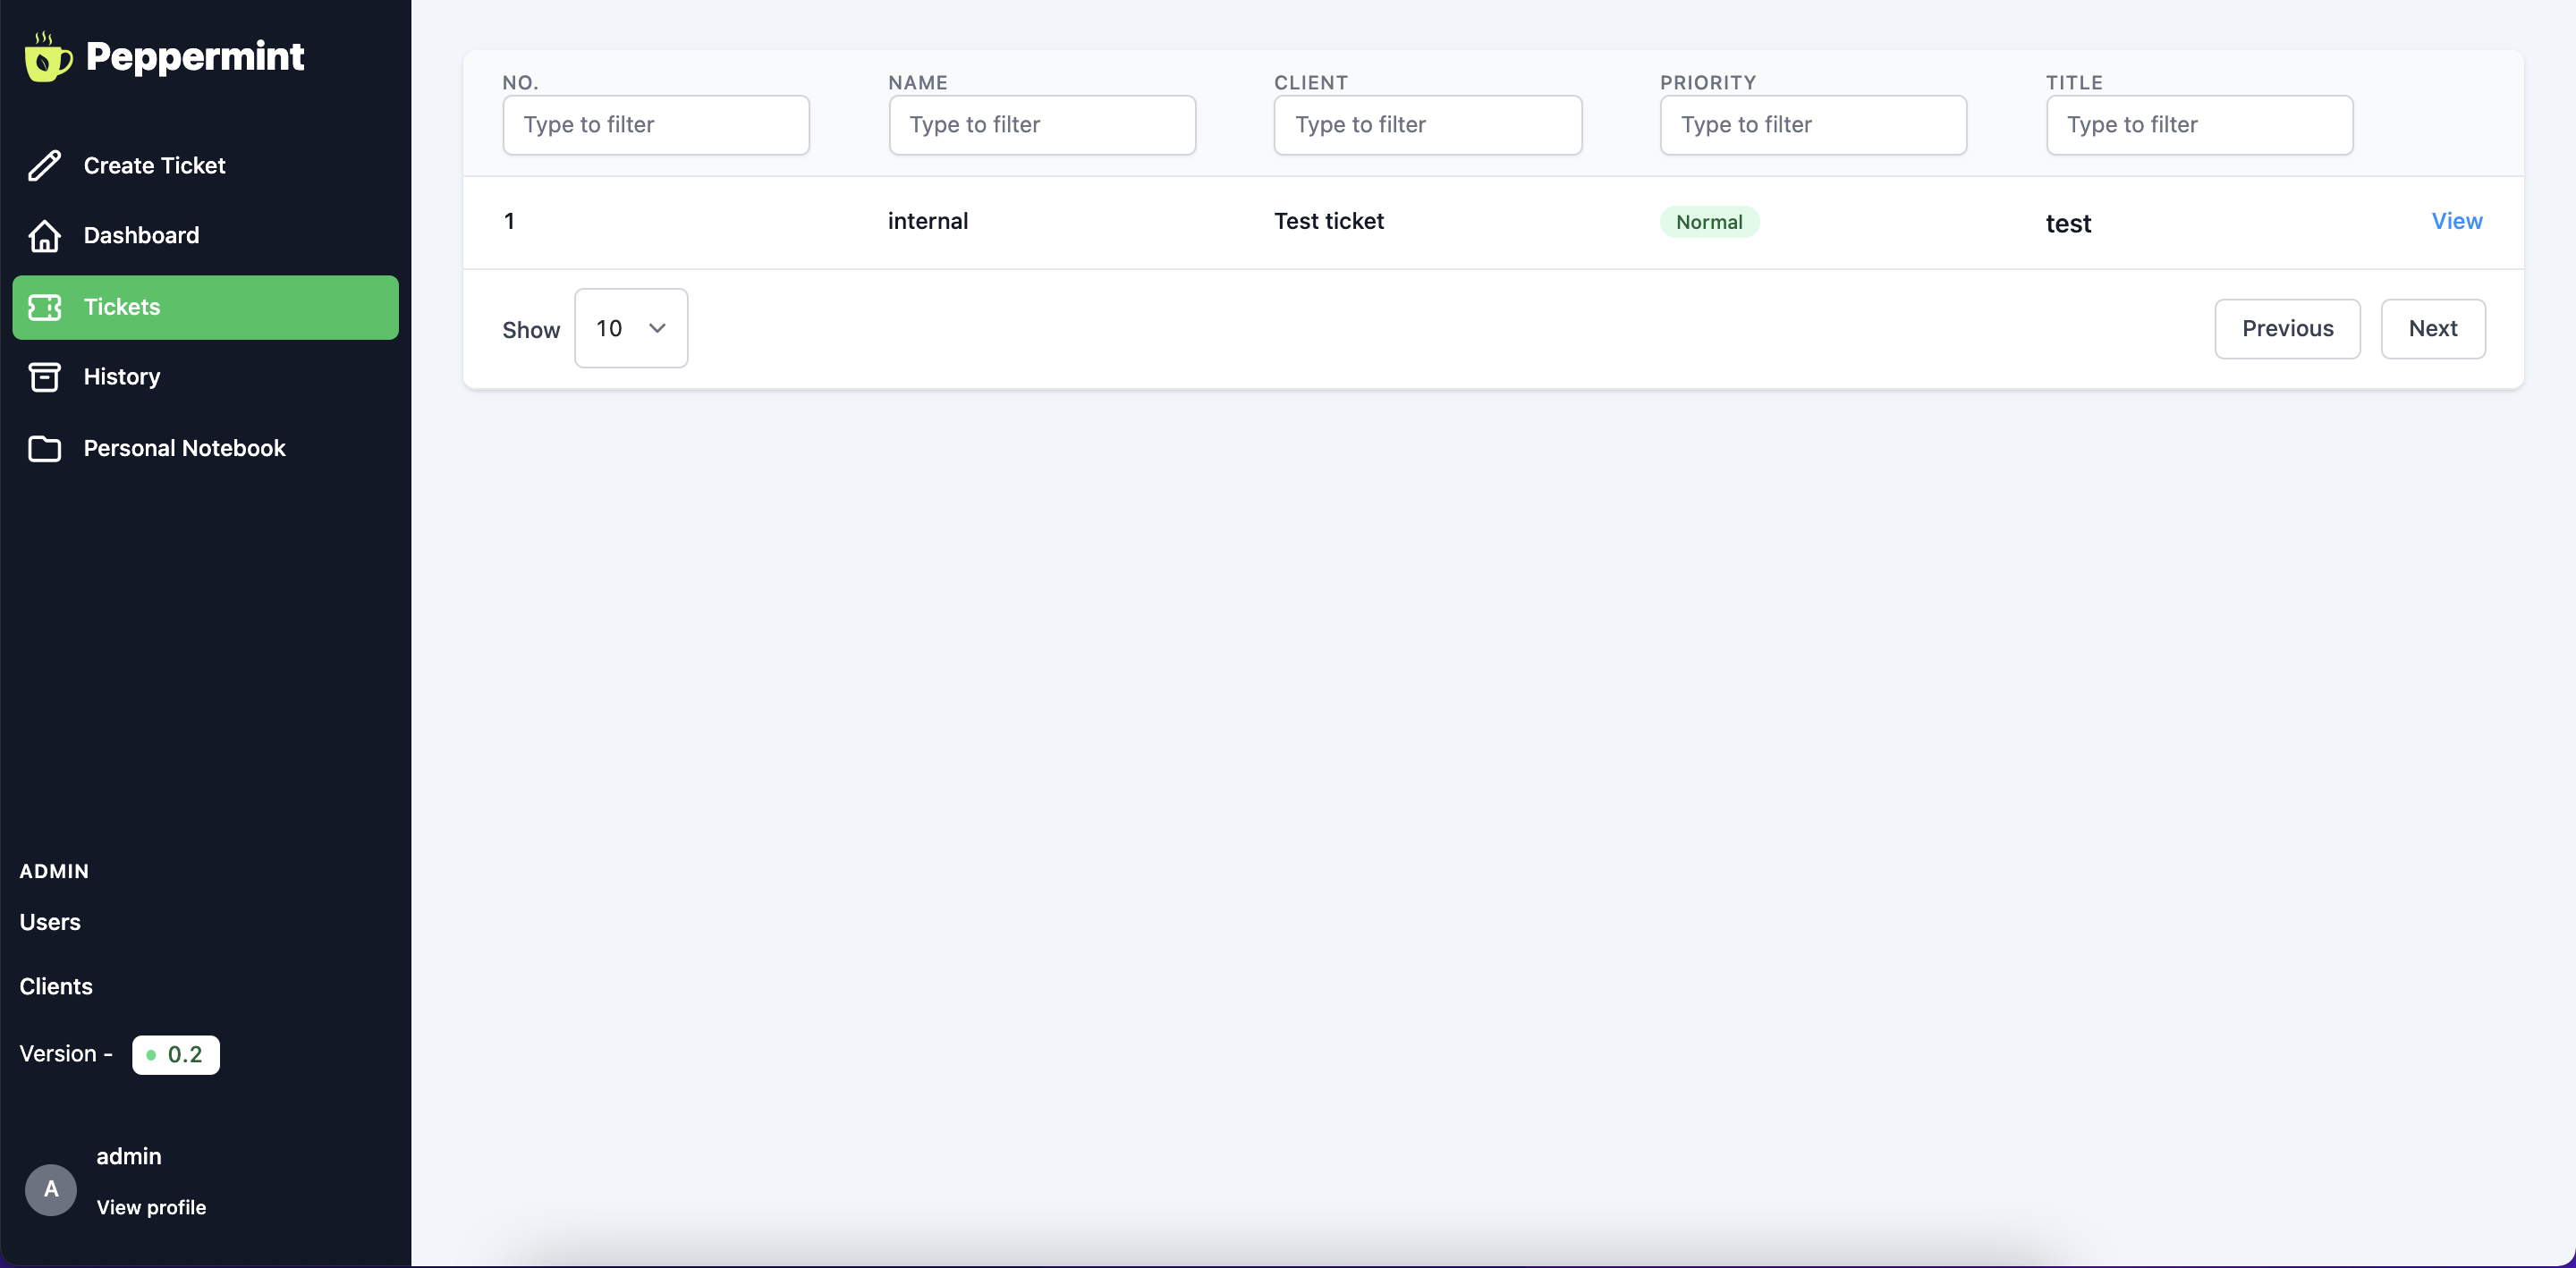2576x1268 pixels.
Task: Click the Create Ticket pencil icon
Action: coord(44,166)
